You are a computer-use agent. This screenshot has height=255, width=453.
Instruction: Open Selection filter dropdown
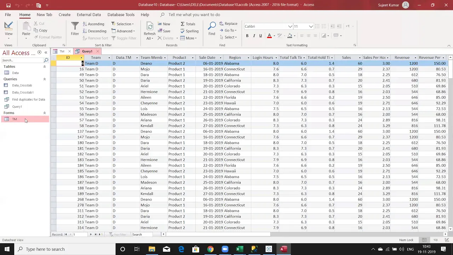coord(122,24)
